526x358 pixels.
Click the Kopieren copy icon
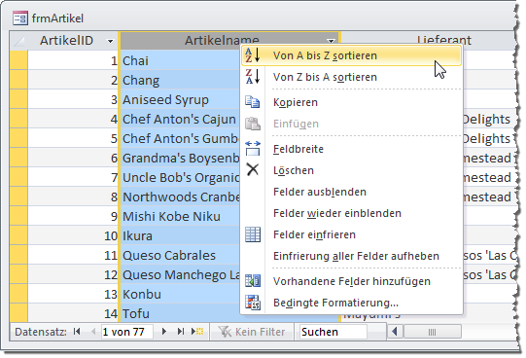(x=253, y=102)
